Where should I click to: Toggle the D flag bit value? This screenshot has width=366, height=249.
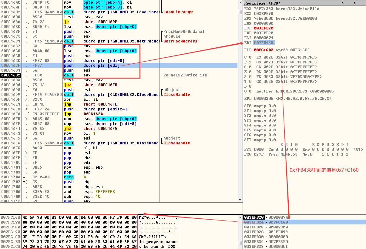point(250,86)
